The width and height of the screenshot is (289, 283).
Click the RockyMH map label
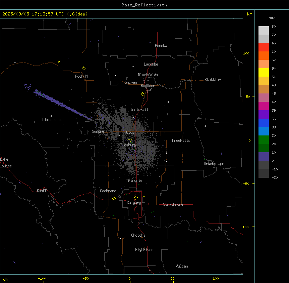(82, 76)
